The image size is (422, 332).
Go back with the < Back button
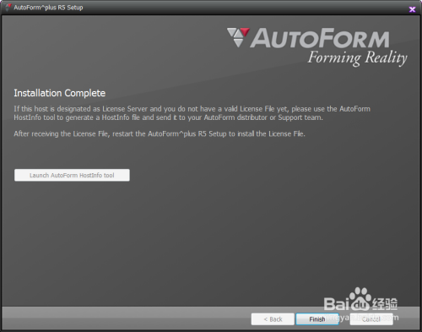273,319
